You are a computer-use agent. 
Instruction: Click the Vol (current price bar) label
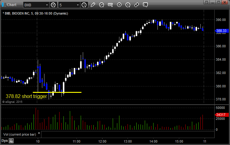click(x=20, y=134)
